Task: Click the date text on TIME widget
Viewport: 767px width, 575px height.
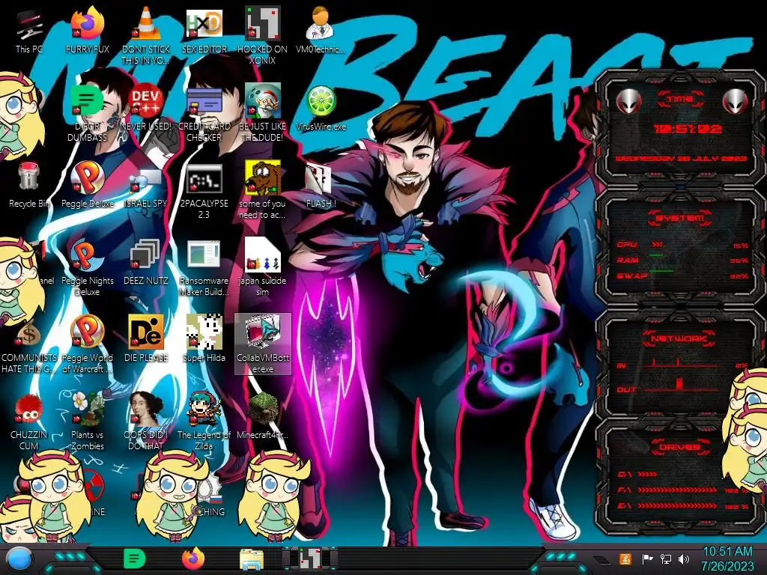Action: pyautogui.click(x=681, y=159)
